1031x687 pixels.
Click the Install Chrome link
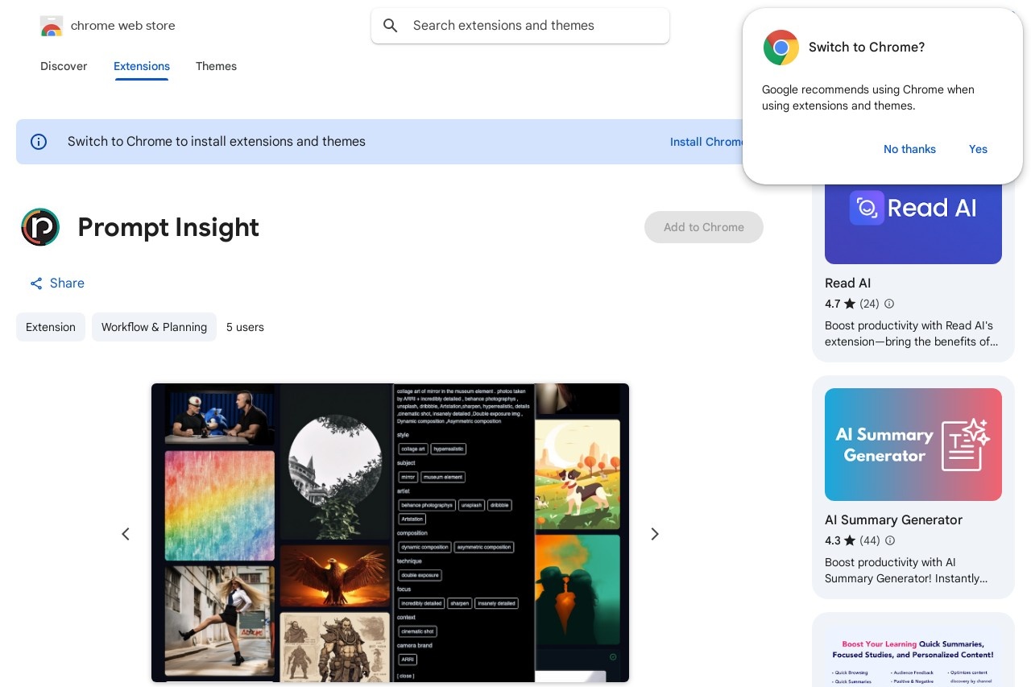click(707, 142)
